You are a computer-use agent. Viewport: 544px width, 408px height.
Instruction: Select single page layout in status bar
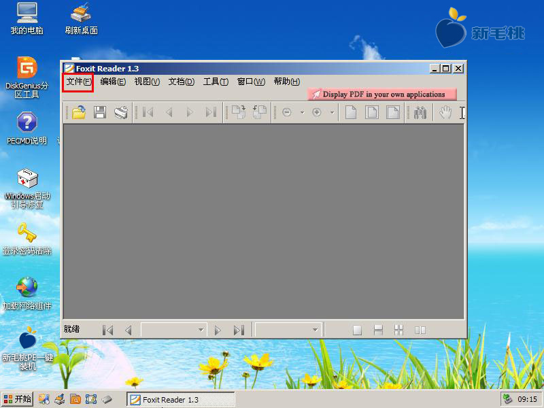[x=358, y=330]
